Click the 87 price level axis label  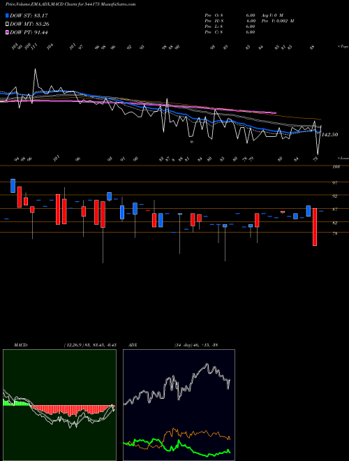(334, 210)
